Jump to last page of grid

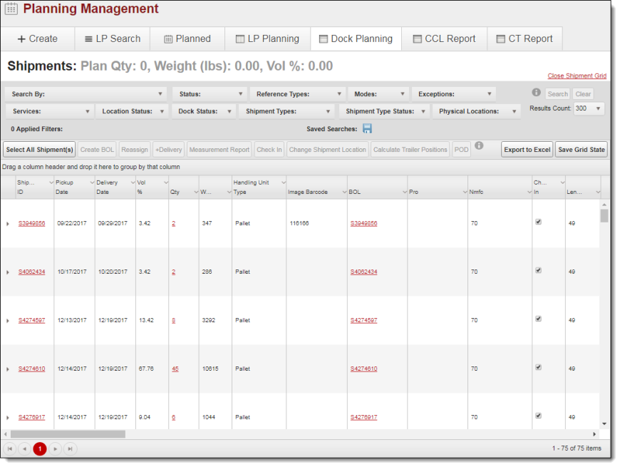70,448
